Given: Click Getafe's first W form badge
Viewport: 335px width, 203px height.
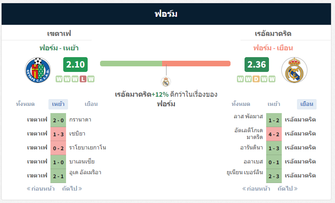Looking at the screenshot, I should tap(59, 79).
